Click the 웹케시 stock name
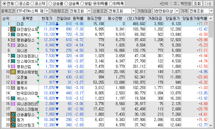The width and height of the screenshot is (215, 129). pos(22,88)
